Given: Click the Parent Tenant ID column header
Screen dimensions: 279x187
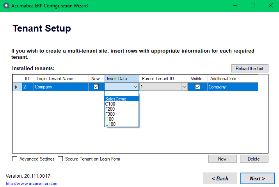Looking at the screenshot, I should coord(163,79).
